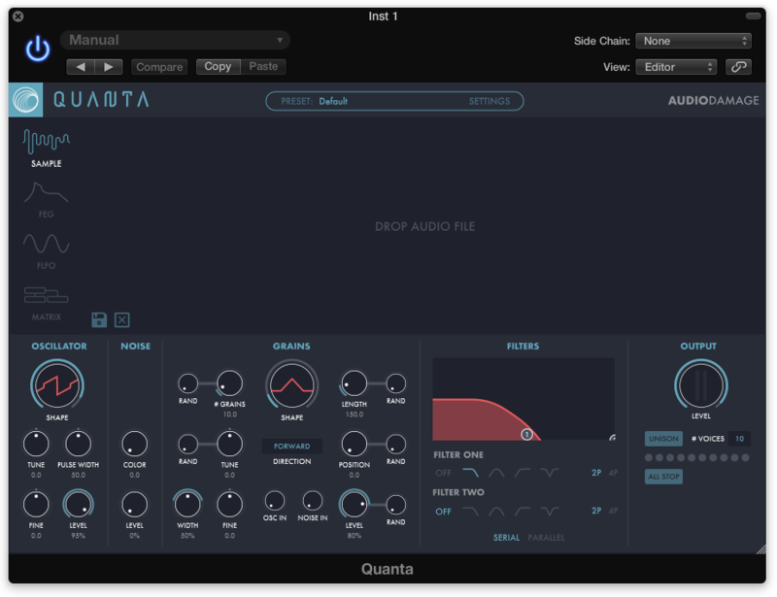Screen dimensions: 777x597
Task: Switch to the Sample tab
Action: click(x=46, y=148)
